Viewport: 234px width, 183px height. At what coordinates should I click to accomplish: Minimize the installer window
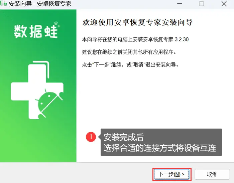click(180, 4)
